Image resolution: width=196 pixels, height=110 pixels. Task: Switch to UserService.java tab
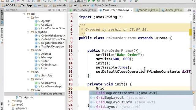tap(83, 10)
